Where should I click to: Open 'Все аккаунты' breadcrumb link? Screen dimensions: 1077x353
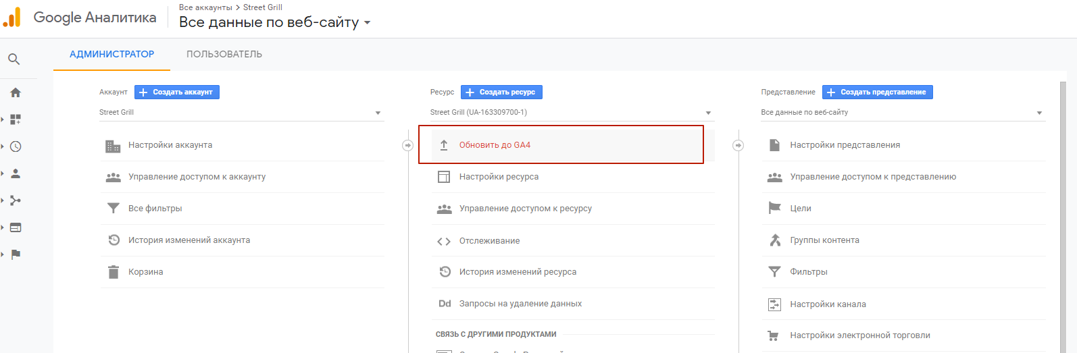[x=205, y=7]
